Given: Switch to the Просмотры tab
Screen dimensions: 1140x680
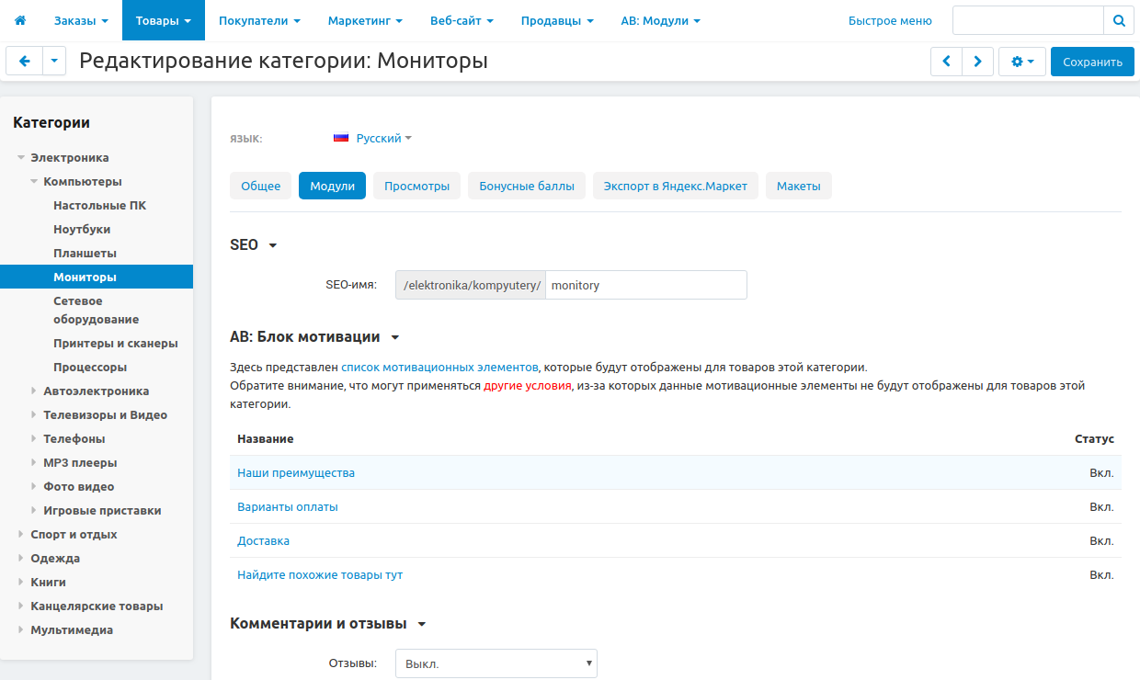Looking at the screenshot, I should [x=416, y=185].
